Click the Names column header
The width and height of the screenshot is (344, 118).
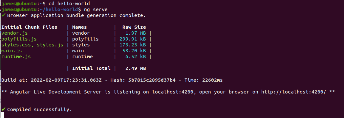coord(79,27)
